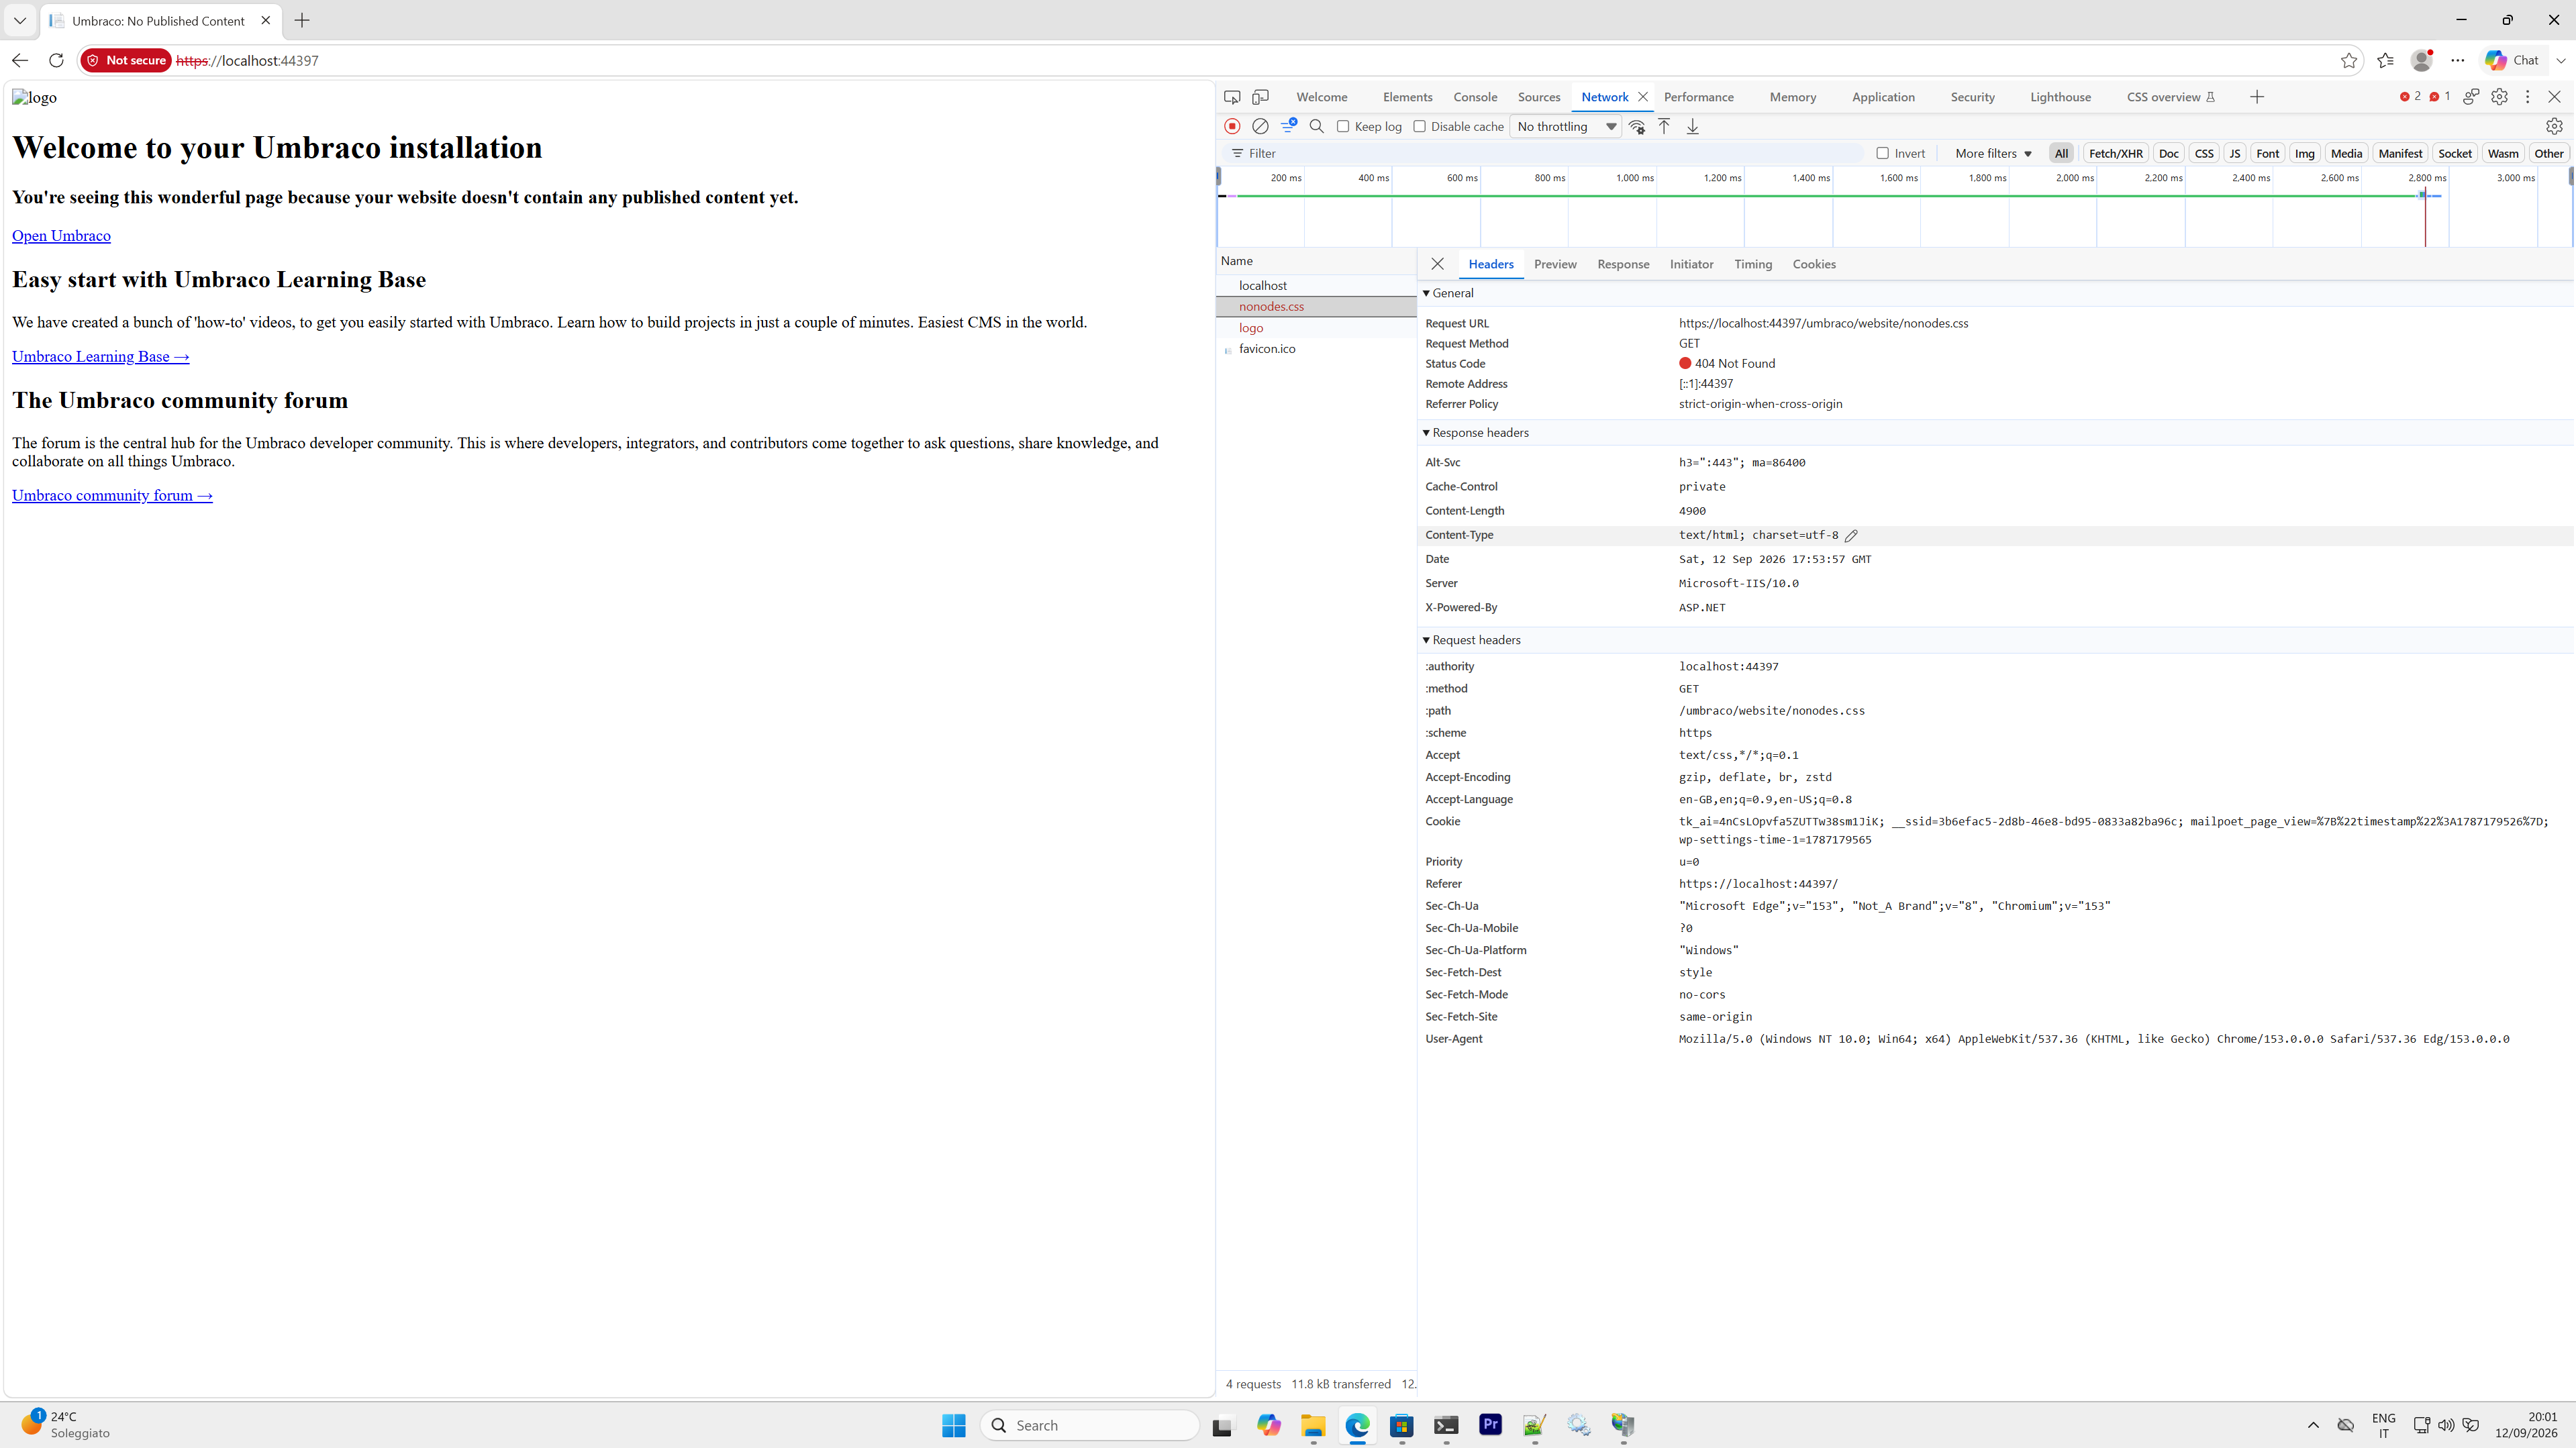2576x1448 pixels.
Task: Click the Open Umbraco link
Action: pos(61,236)
